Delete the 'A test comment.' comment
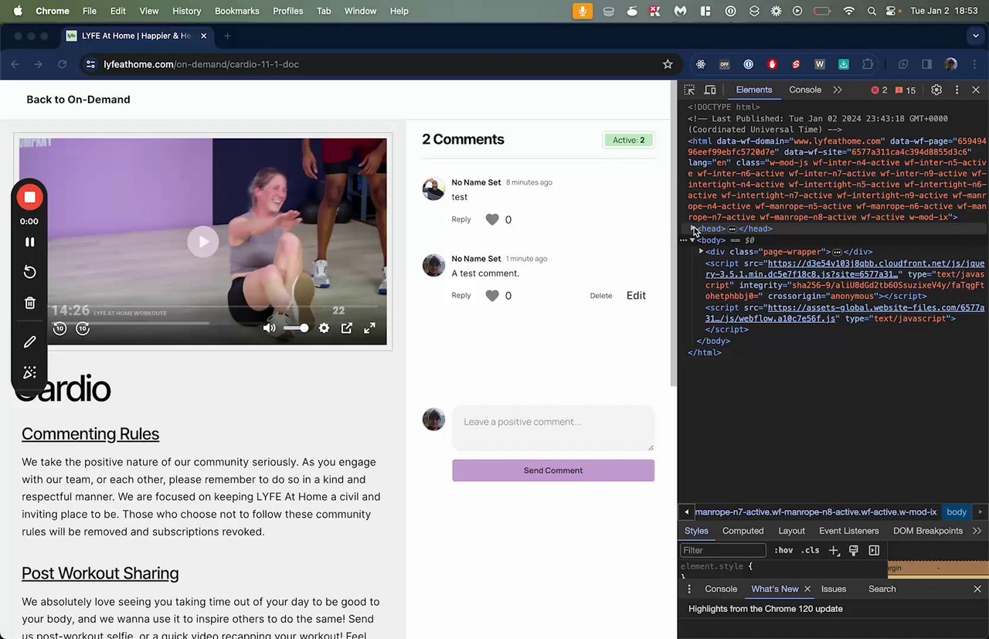The width and height of the screenshot is (989, 639). [x=601, y=296]
